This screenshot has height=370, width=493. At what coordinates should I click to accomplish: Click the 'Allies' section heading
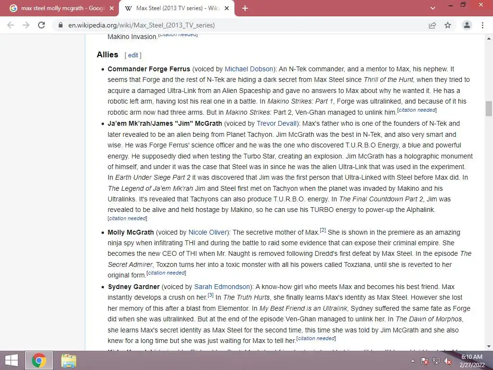tap(107, 55)
